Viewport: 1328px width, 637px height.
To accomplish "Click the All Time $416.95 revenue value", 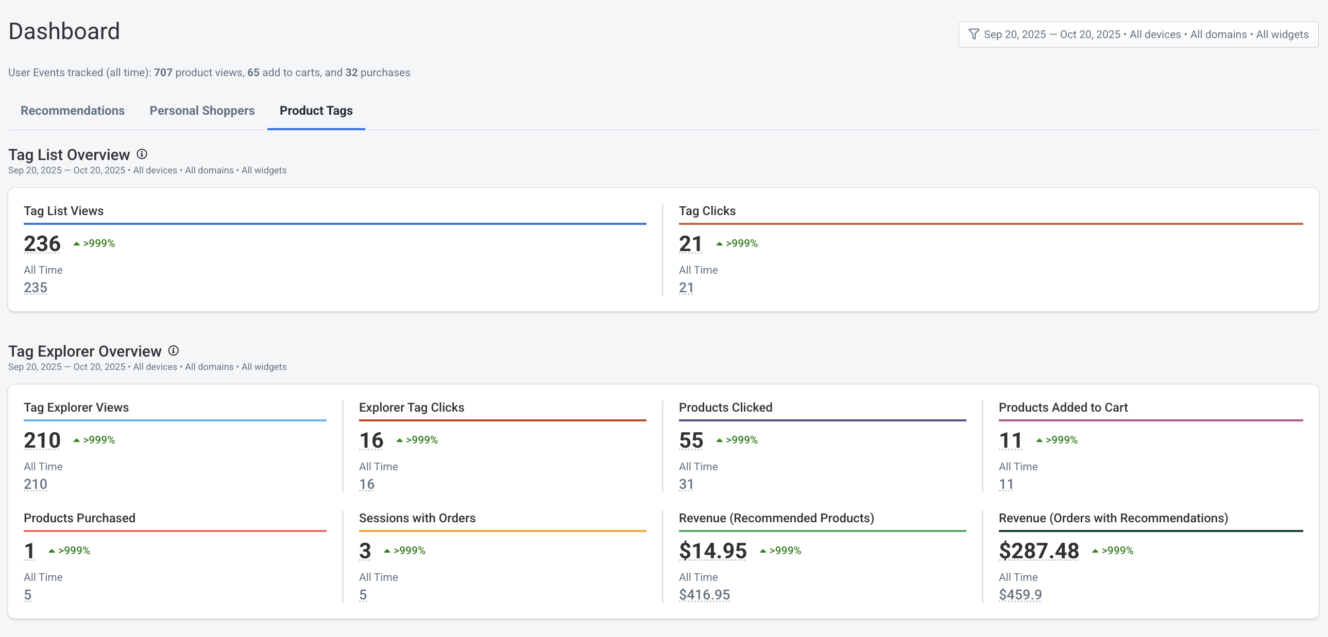I will (704, 594).
